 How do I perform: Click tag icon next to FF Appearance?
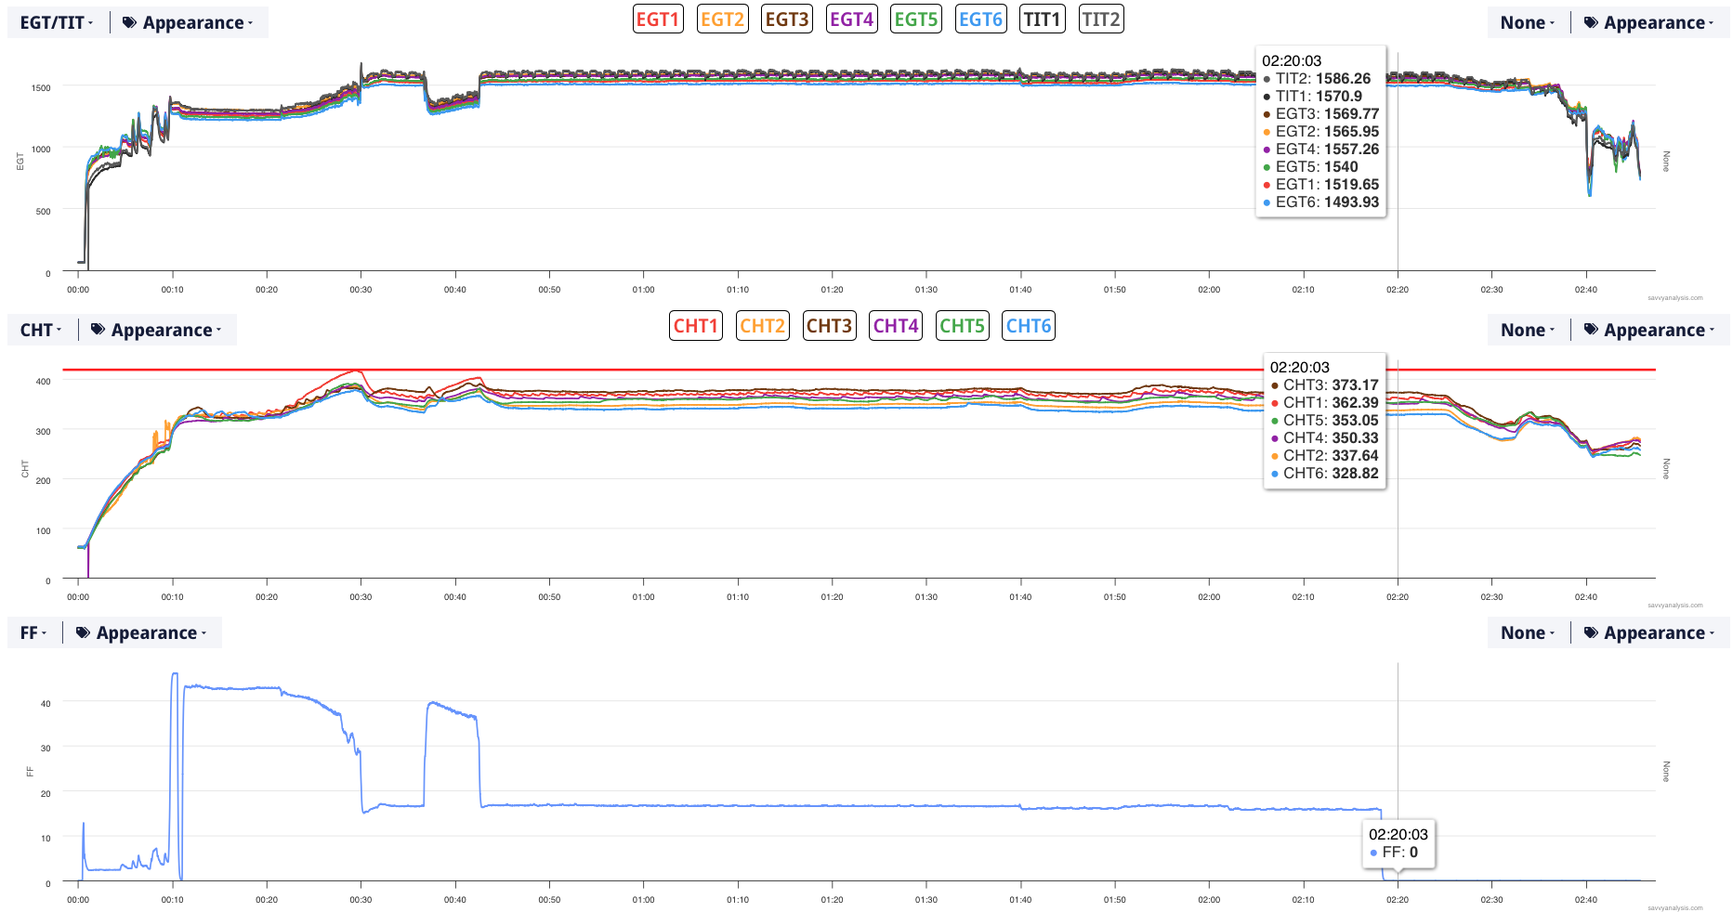pos(84,633)
